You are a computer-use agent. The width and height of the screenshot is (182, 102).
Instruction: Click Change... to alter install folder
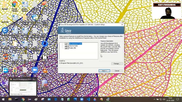click(x=117, y=63)
